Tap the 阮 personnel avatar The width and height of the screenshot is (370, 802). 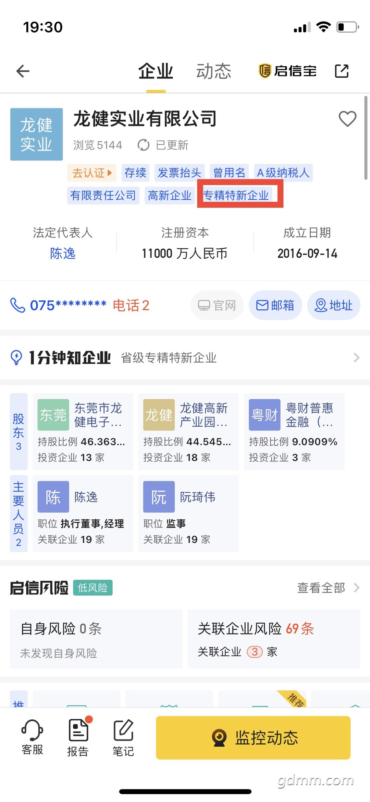159,497
